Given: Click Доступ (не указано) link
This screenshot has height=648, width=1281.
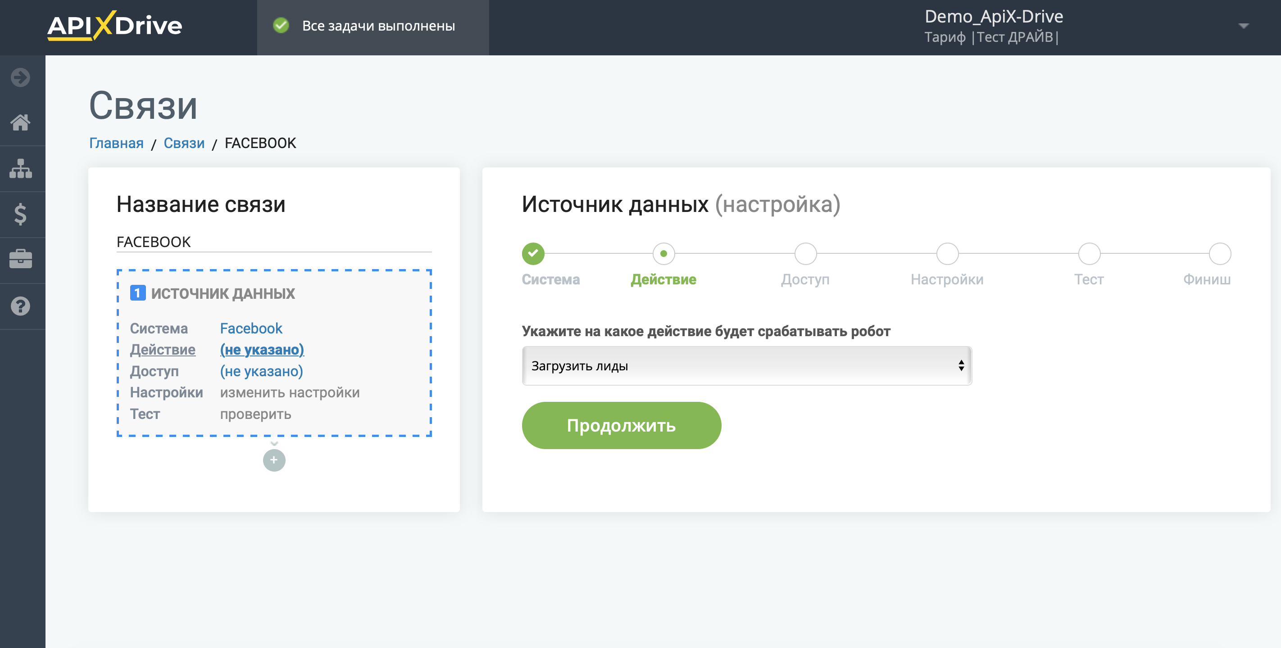Looking at the screenshot, I should [x=262, y=371].
